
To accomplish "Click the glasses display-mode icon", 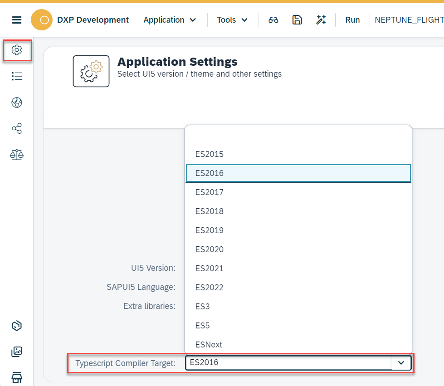I will (273, 20).
